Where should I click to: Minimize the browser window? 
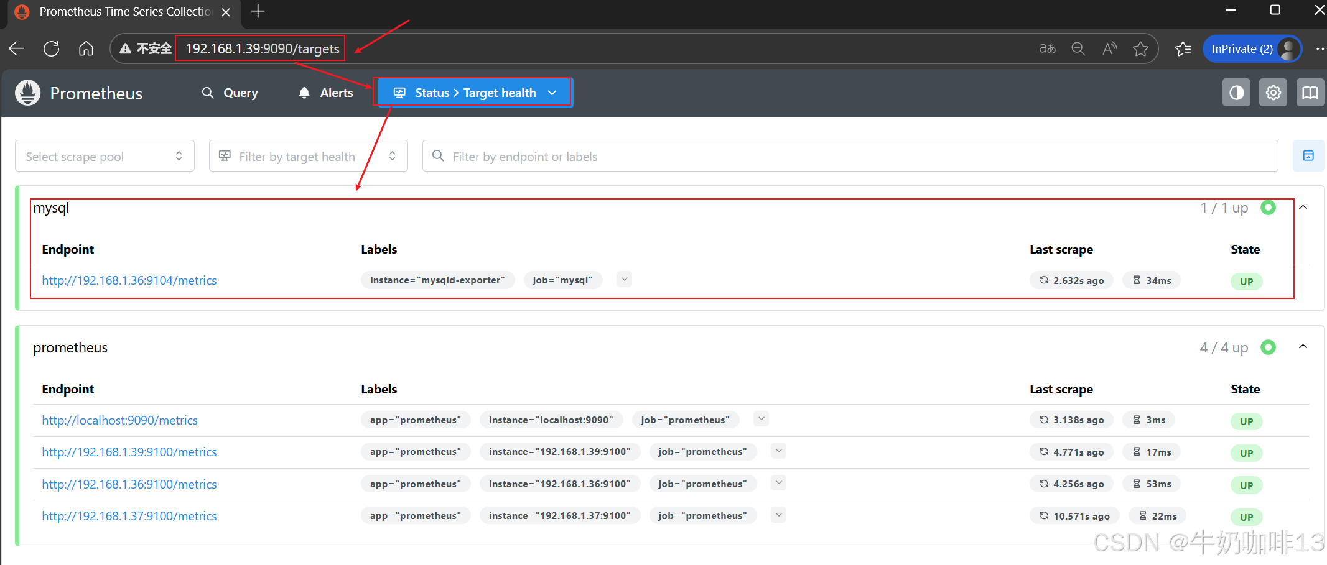[x=1231, y=10]
